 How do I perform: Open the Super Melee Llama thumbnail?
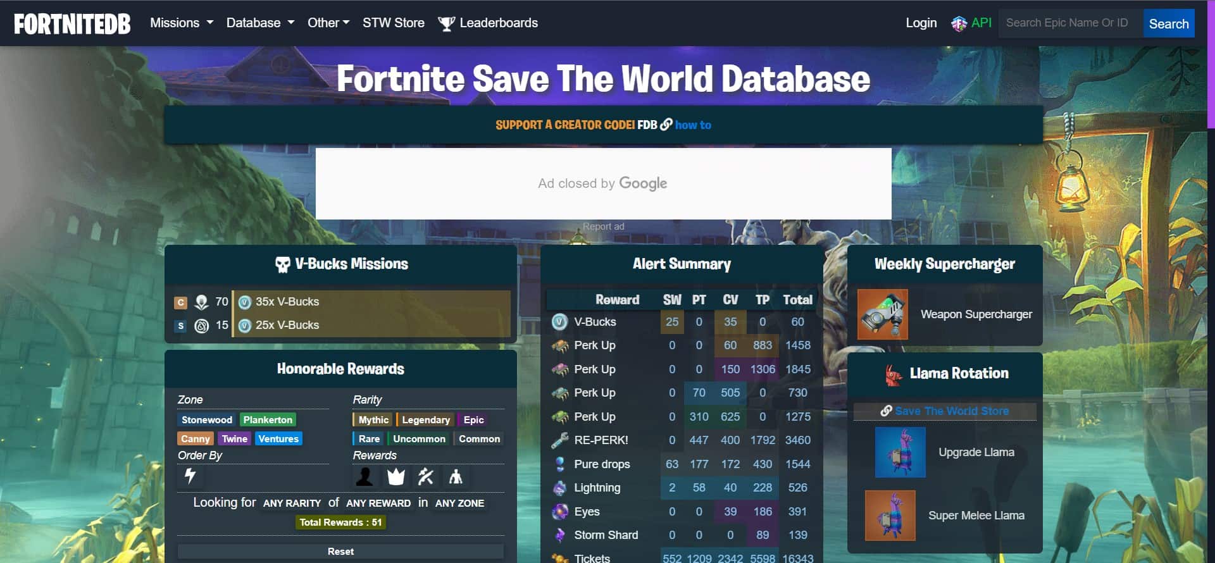(x=890, y=516)
